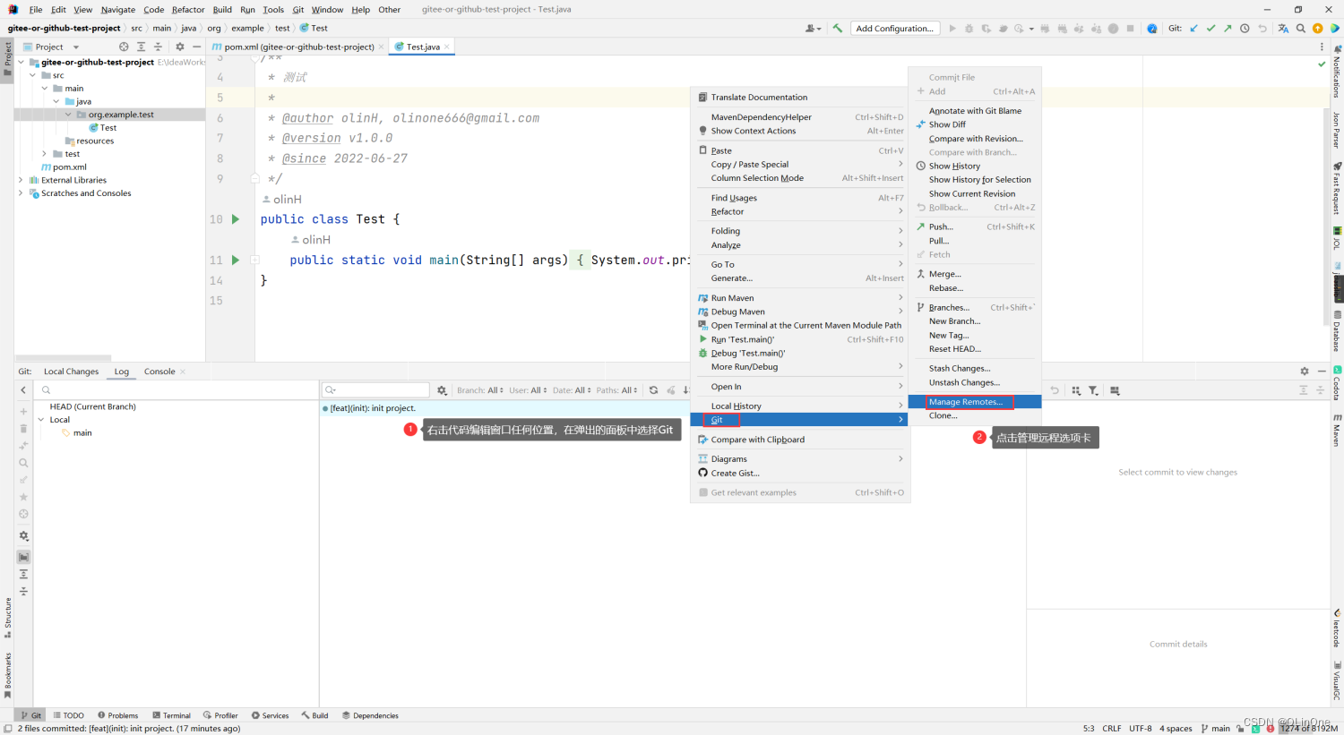The image size is (1344, 735).
Task: Click Collapse All icon in Project panel
Action: pyautogui.click(x=158, y=47)
